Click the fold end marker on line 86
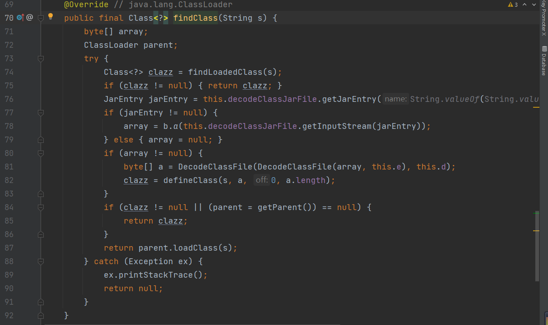This screenshot has height=325, width=548. click(x=41, y=234)
